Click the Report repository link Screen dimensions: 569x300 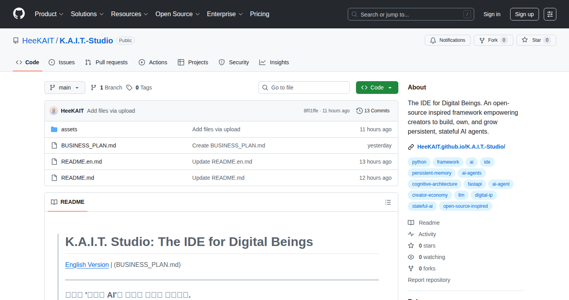point(429,280)
